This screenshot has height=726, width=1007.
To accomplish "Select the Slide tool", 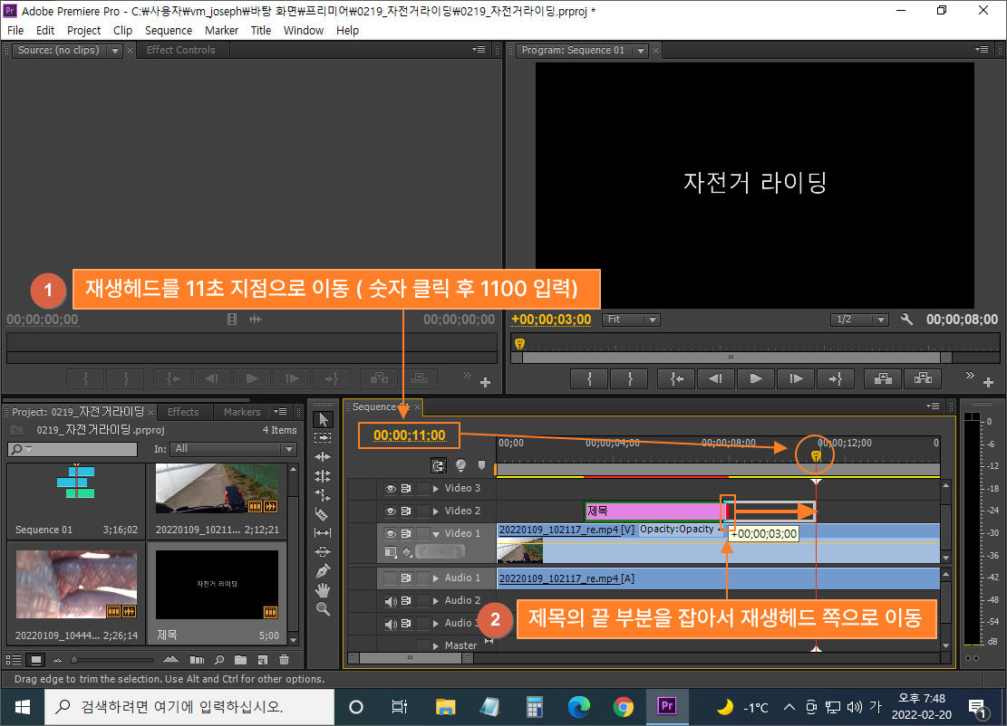I will click(323, 551).
